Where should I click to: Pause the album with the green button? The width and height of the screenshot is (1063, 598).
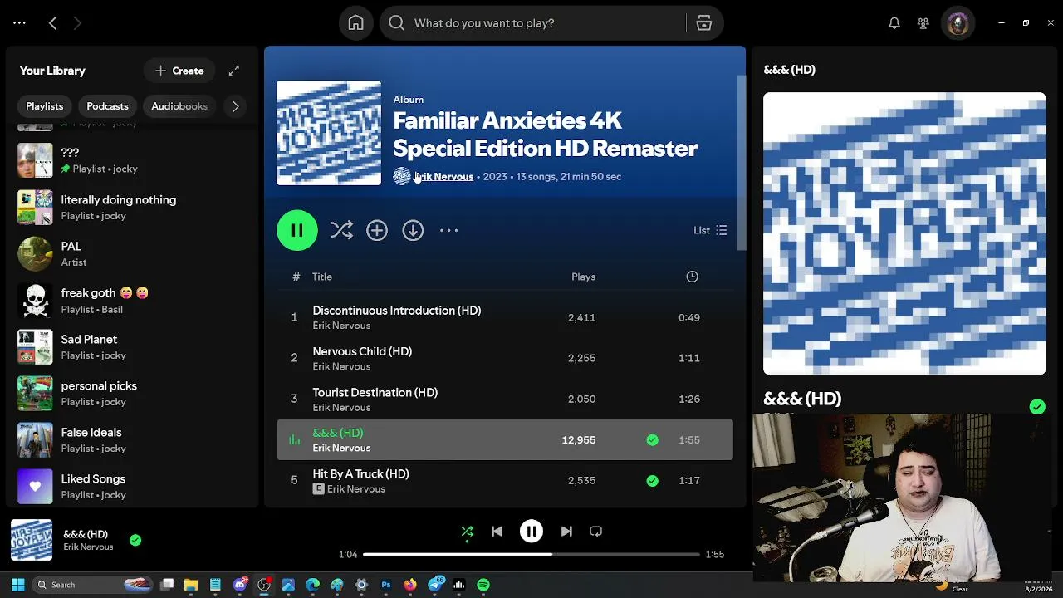[x=297, y=230]
